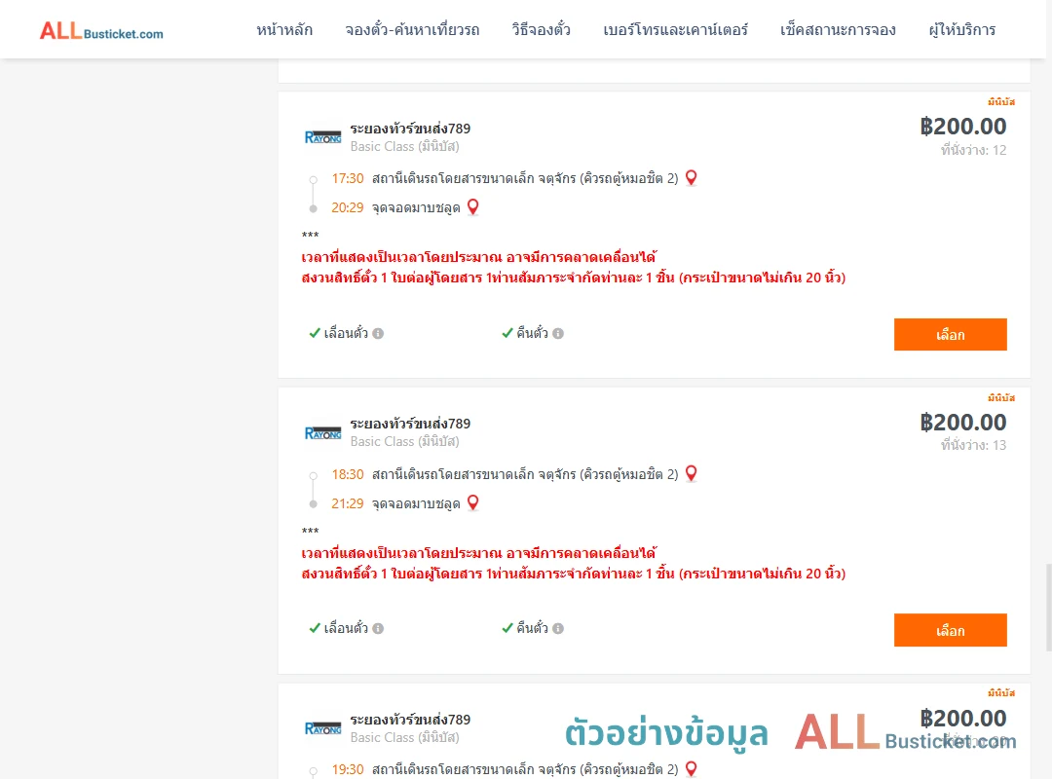This screenshot has height=779, width=1052.
Task: Click ฿200.00 price on 18:30 trip
Action: 962,422
